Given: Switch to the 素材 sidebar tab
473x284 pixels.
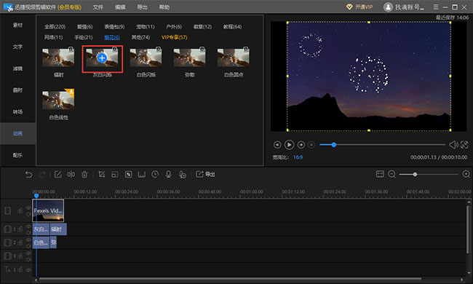Looking at the screenshot, I should point(17,25).
